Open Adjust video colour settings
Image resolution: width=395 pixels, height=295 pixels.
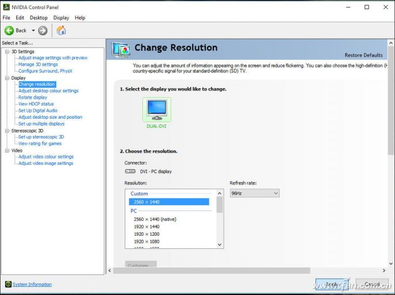click(x=46, y=157)
